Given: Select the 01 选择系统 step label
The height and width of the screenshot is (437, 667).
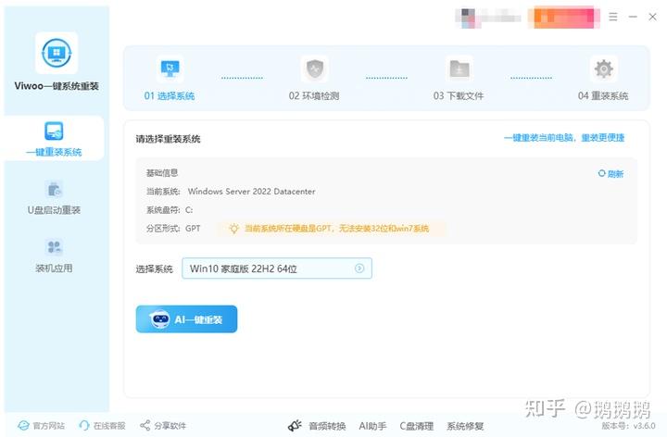Looking at the screenshot, I should point(170,96).
